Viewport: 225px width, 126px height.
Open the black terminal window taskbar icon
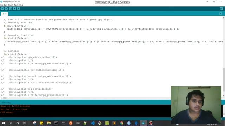coord(56,123)
